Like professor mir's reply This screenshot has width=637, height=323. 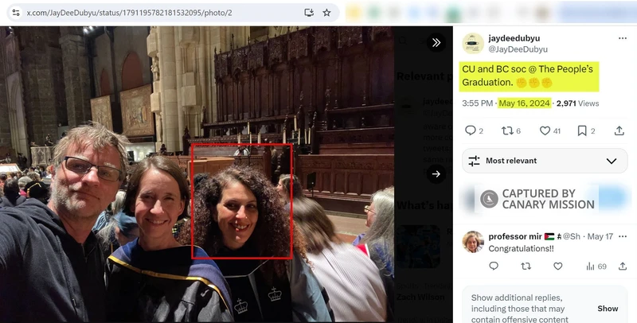558,267
